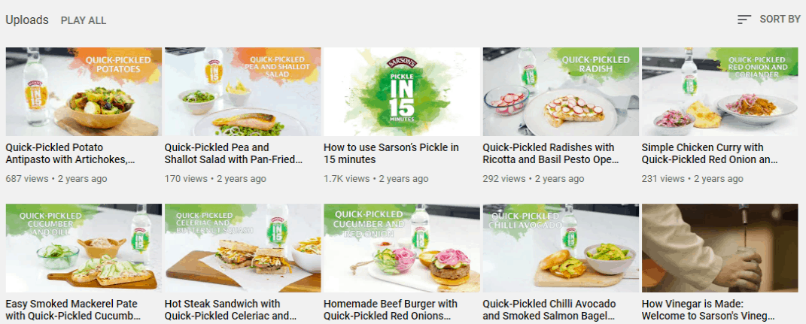Open the Cucumber and Red Onion burger thumbnail
The height and width of the screenshot is (324, 806).
(x=401, y=248)
